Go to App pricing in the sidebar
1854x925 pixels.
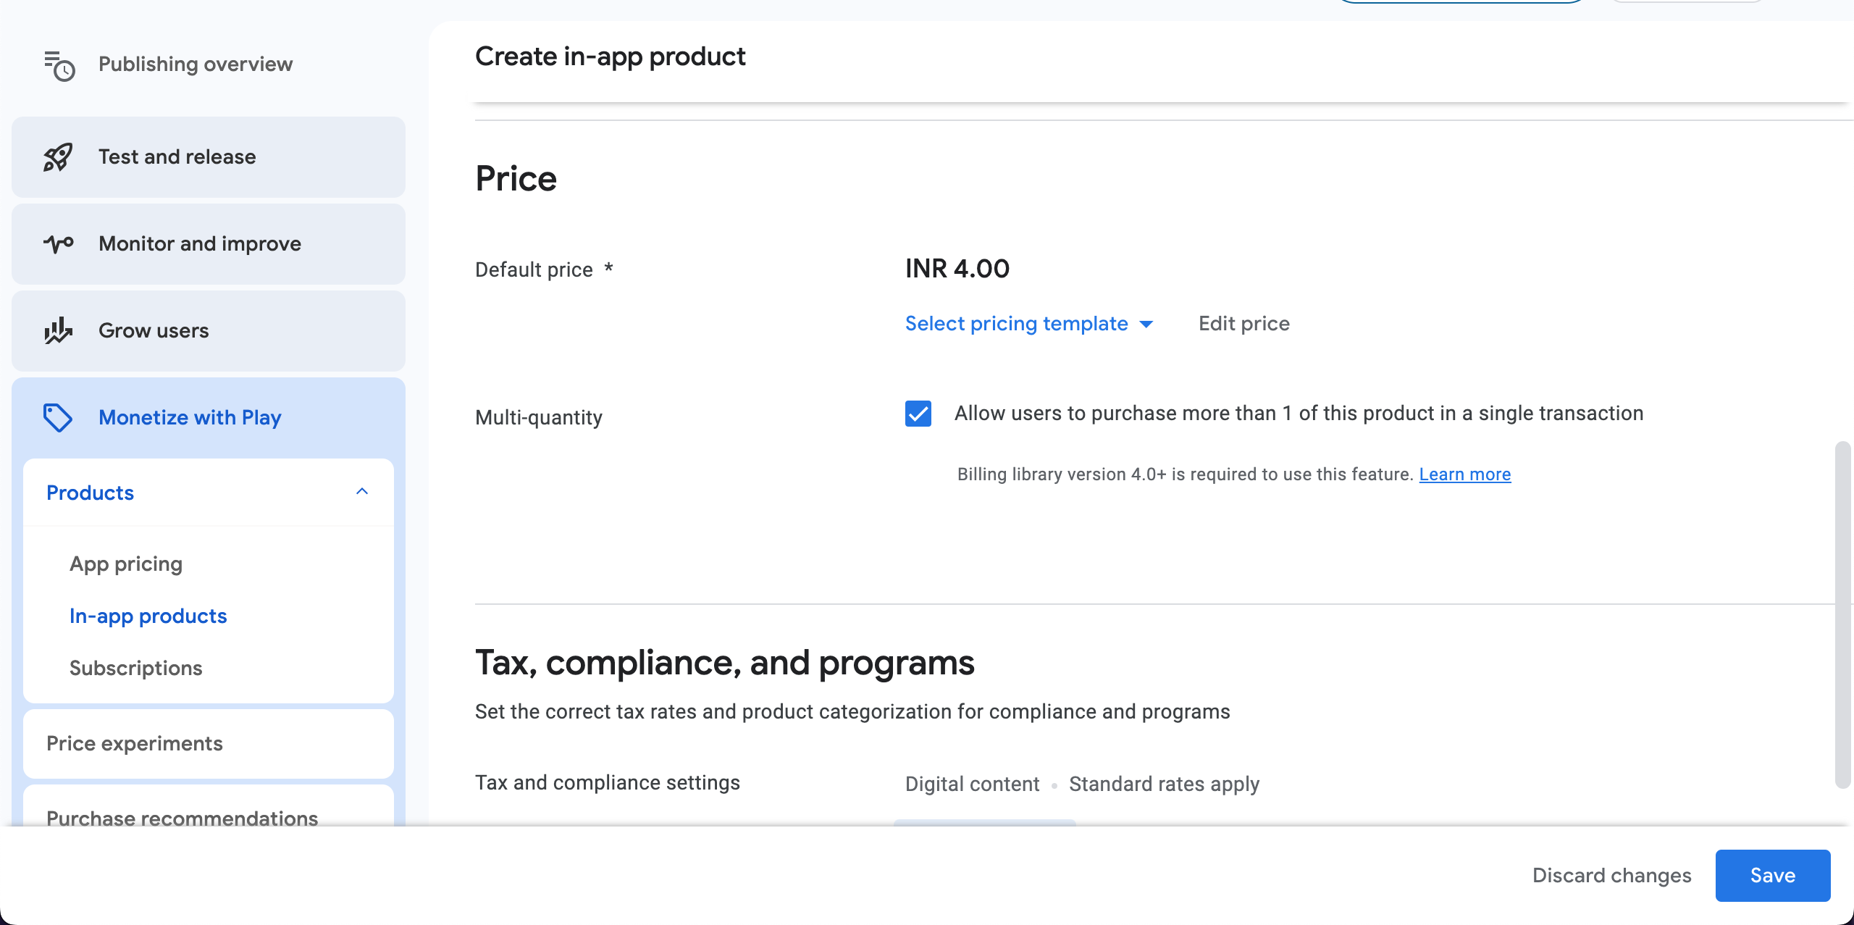pyautogui.click(x=126, y=564)
